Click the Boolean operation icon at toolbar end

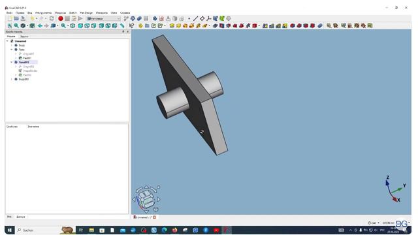coord(320,25)
